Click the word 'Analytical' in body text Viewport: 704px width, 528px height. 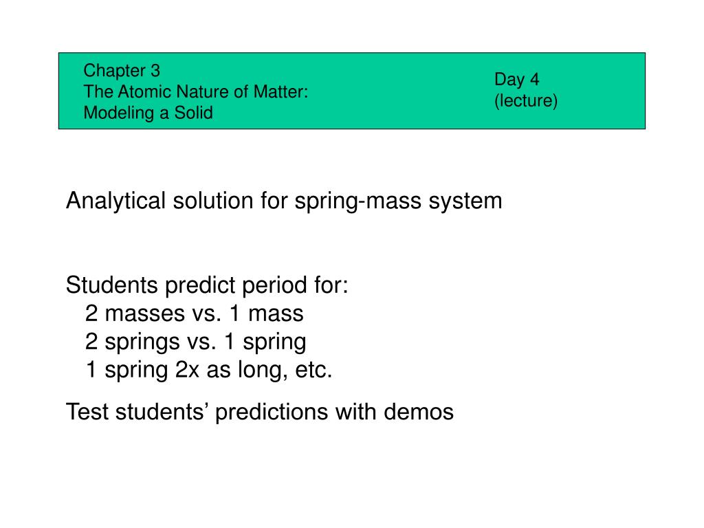click(115, 201)
